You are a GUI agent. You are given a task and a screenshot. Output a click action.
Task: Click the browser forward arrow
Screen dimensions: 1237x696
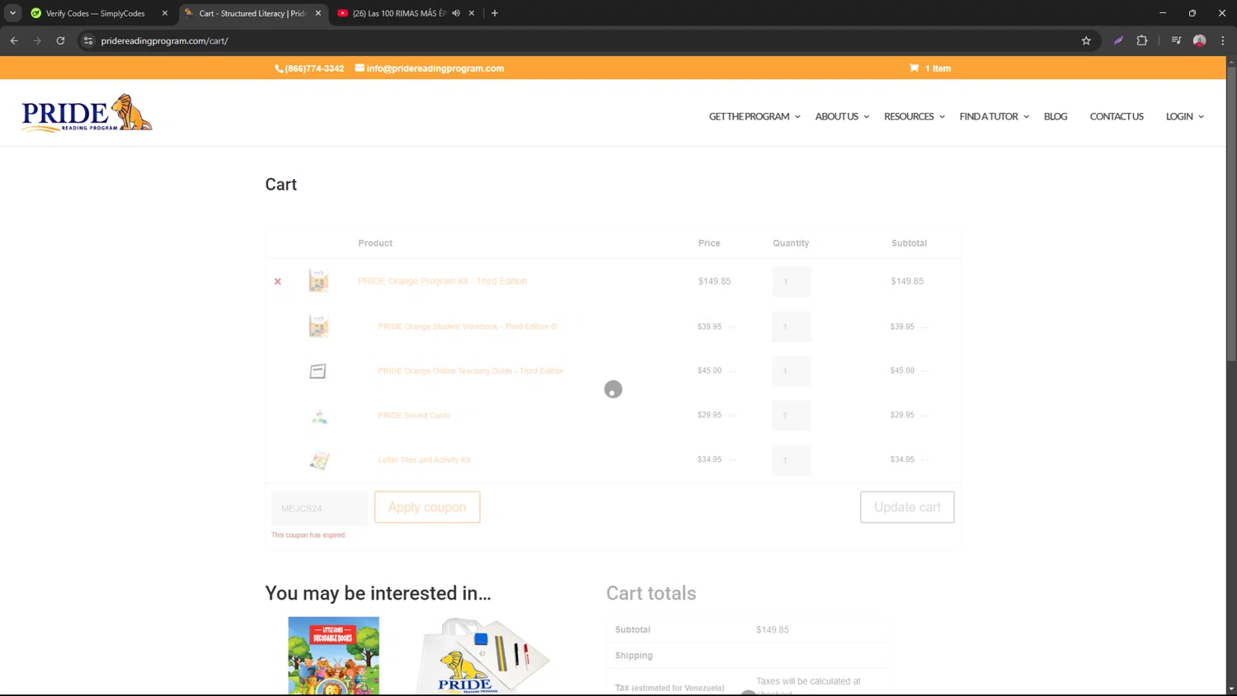(x=37, y=40)
